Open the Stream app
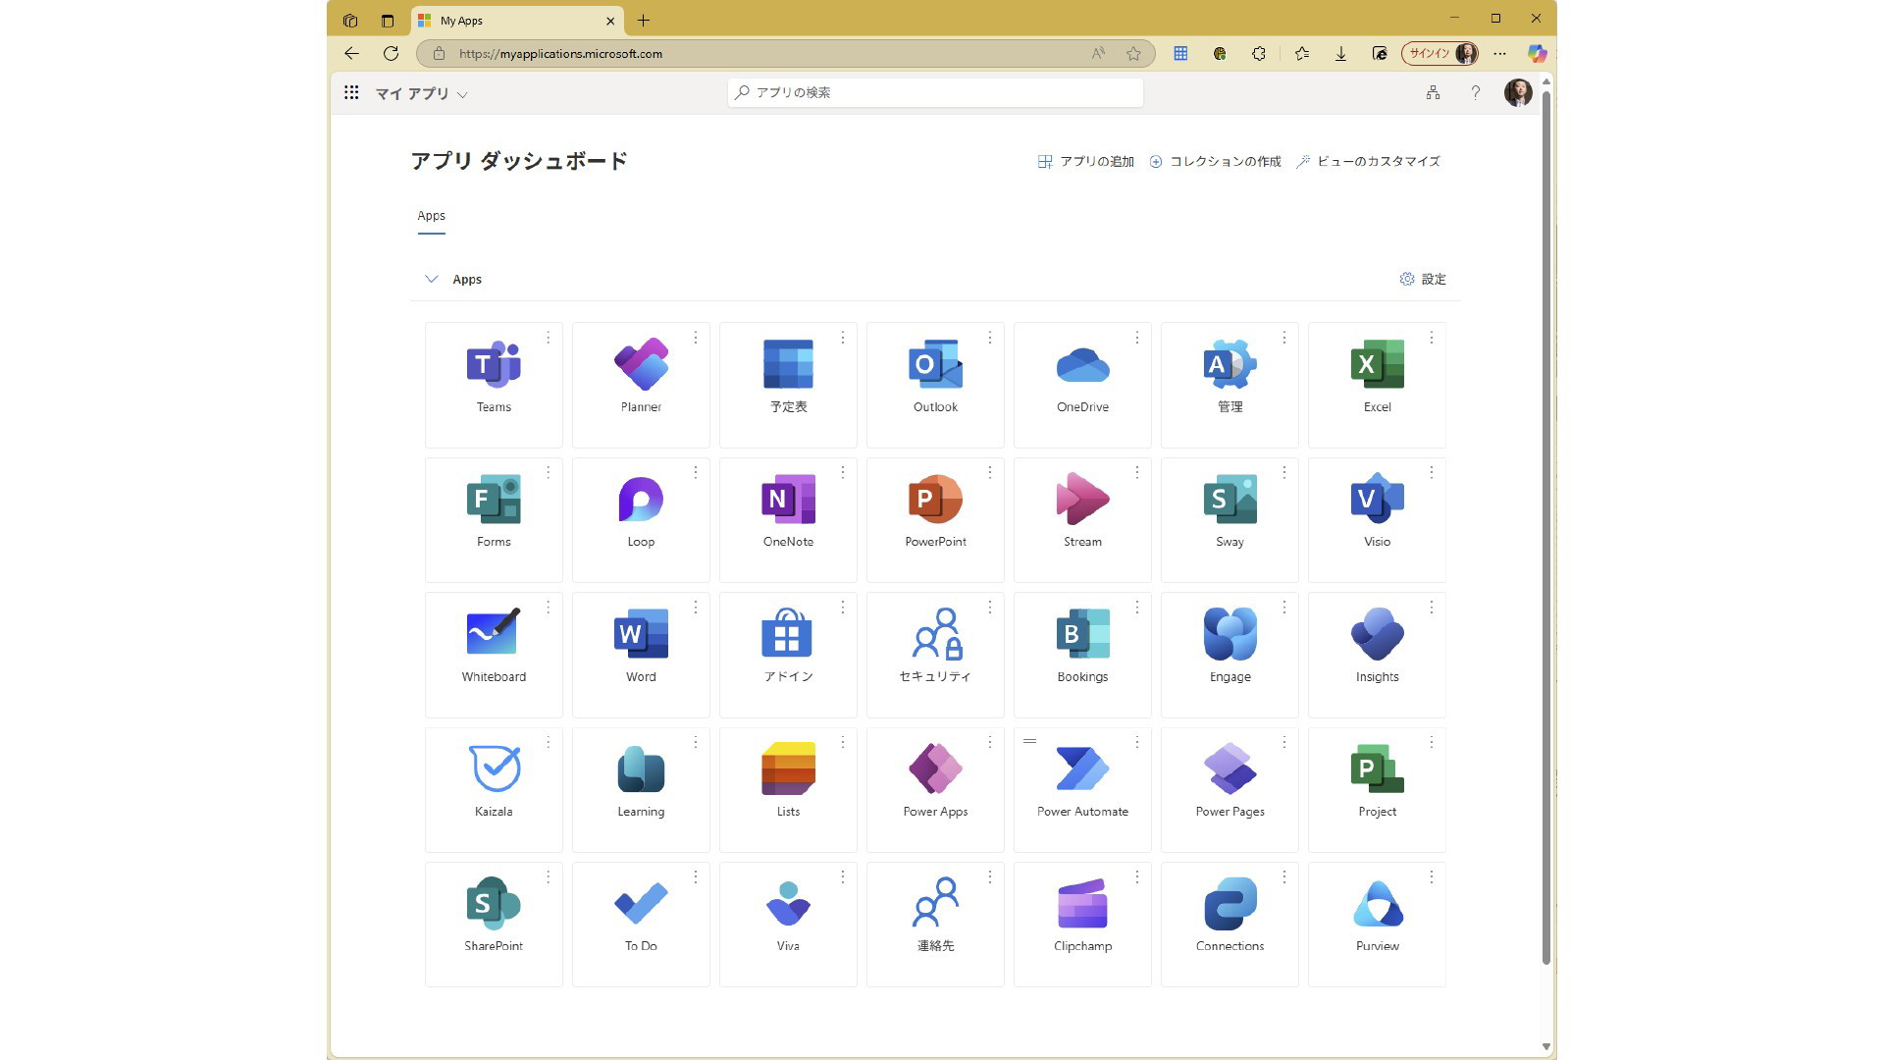 point(1082,520)
